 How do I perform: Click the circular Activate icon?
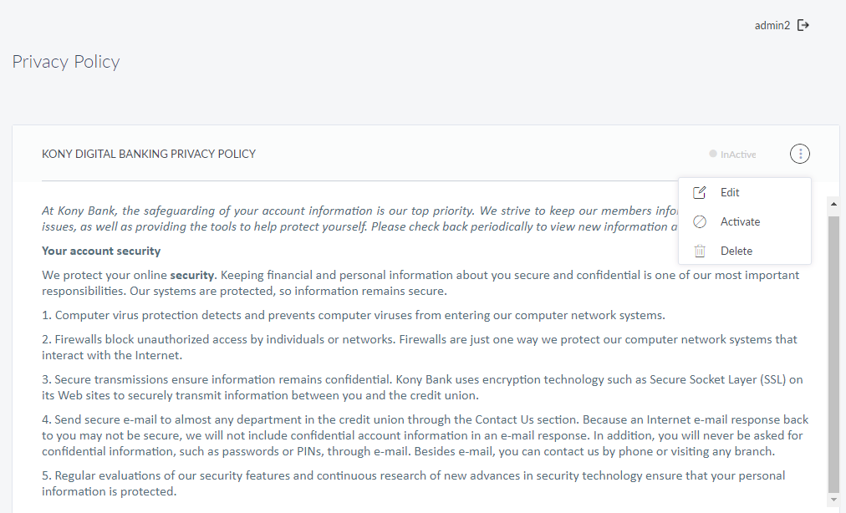pyautogui.click(x=700, y=221)
